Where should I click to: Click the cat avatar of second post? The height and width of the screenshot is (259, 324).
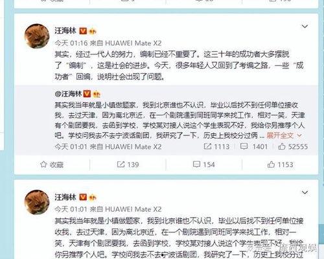pyautogui.click(x=37, y=202)
